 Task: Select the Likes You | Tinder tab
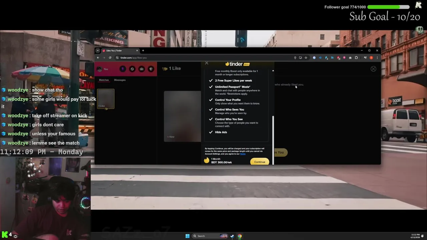[120, 51]
